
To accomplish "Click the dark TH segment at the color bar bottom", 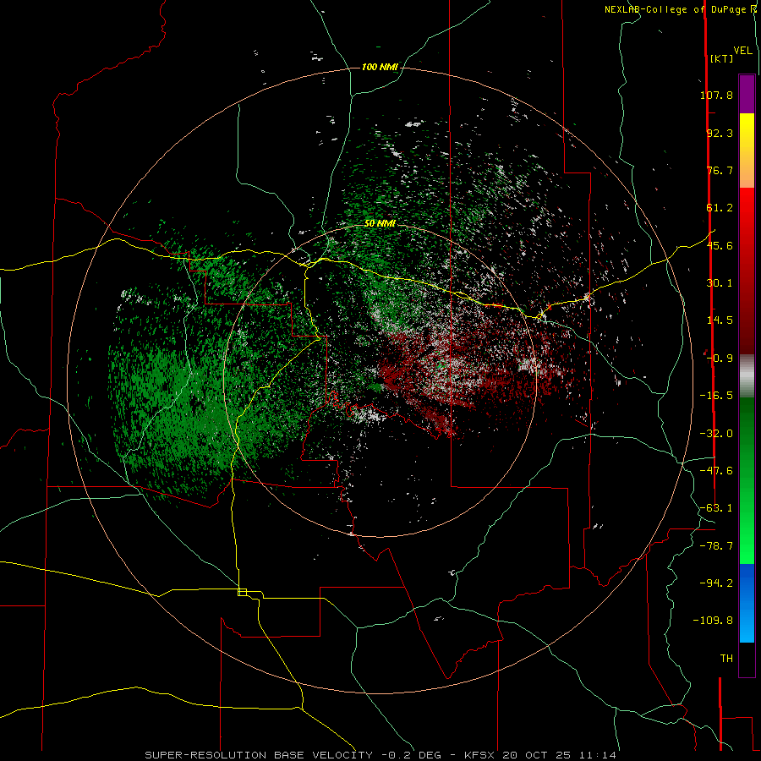I will tap(747, 659).
